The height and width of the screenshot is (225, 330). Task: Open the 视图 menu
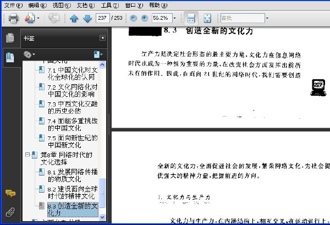pyautogui.click(x=62, y=6)
